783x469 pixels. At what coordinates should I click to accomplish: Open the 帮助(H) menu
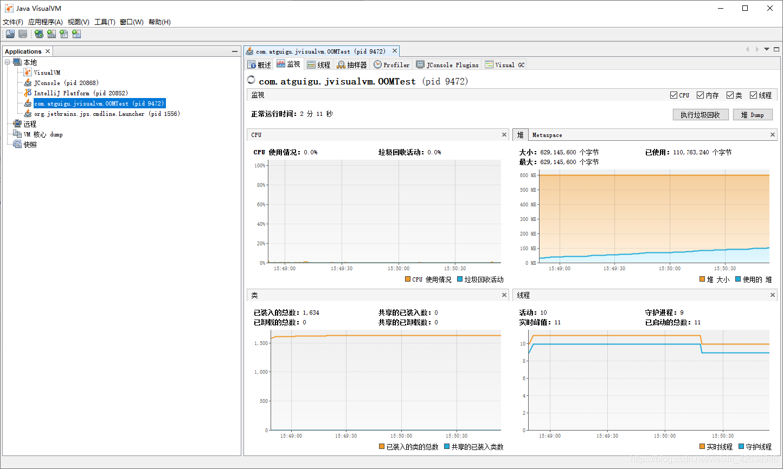pyautogui.click(x=159, y=22)
